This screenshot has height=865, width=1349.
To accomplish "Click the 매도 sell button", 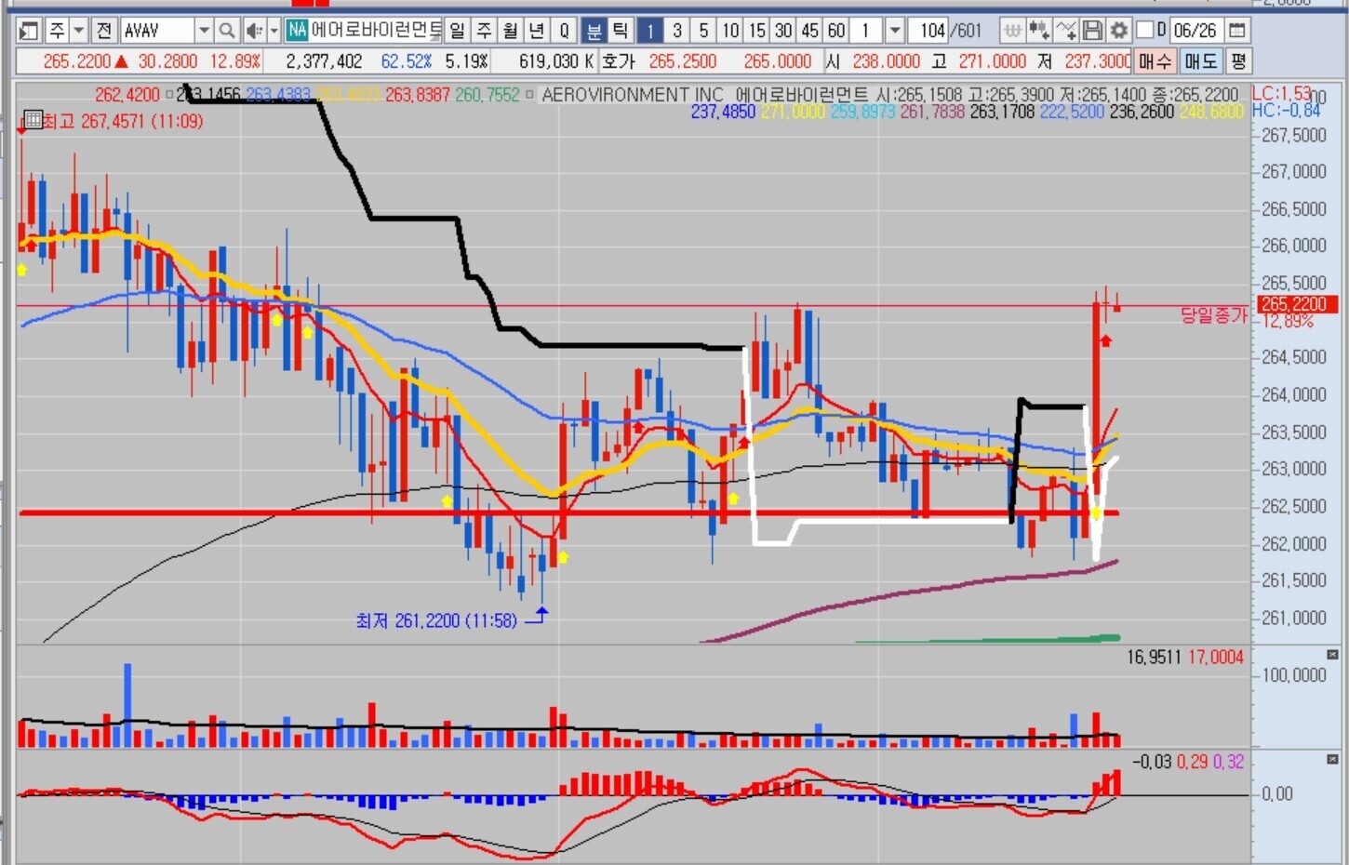I will (1201, 61).
